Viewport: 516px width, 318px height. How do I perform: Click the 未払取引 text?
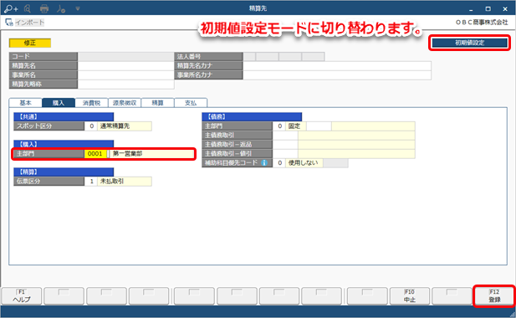tap(112, 182)
